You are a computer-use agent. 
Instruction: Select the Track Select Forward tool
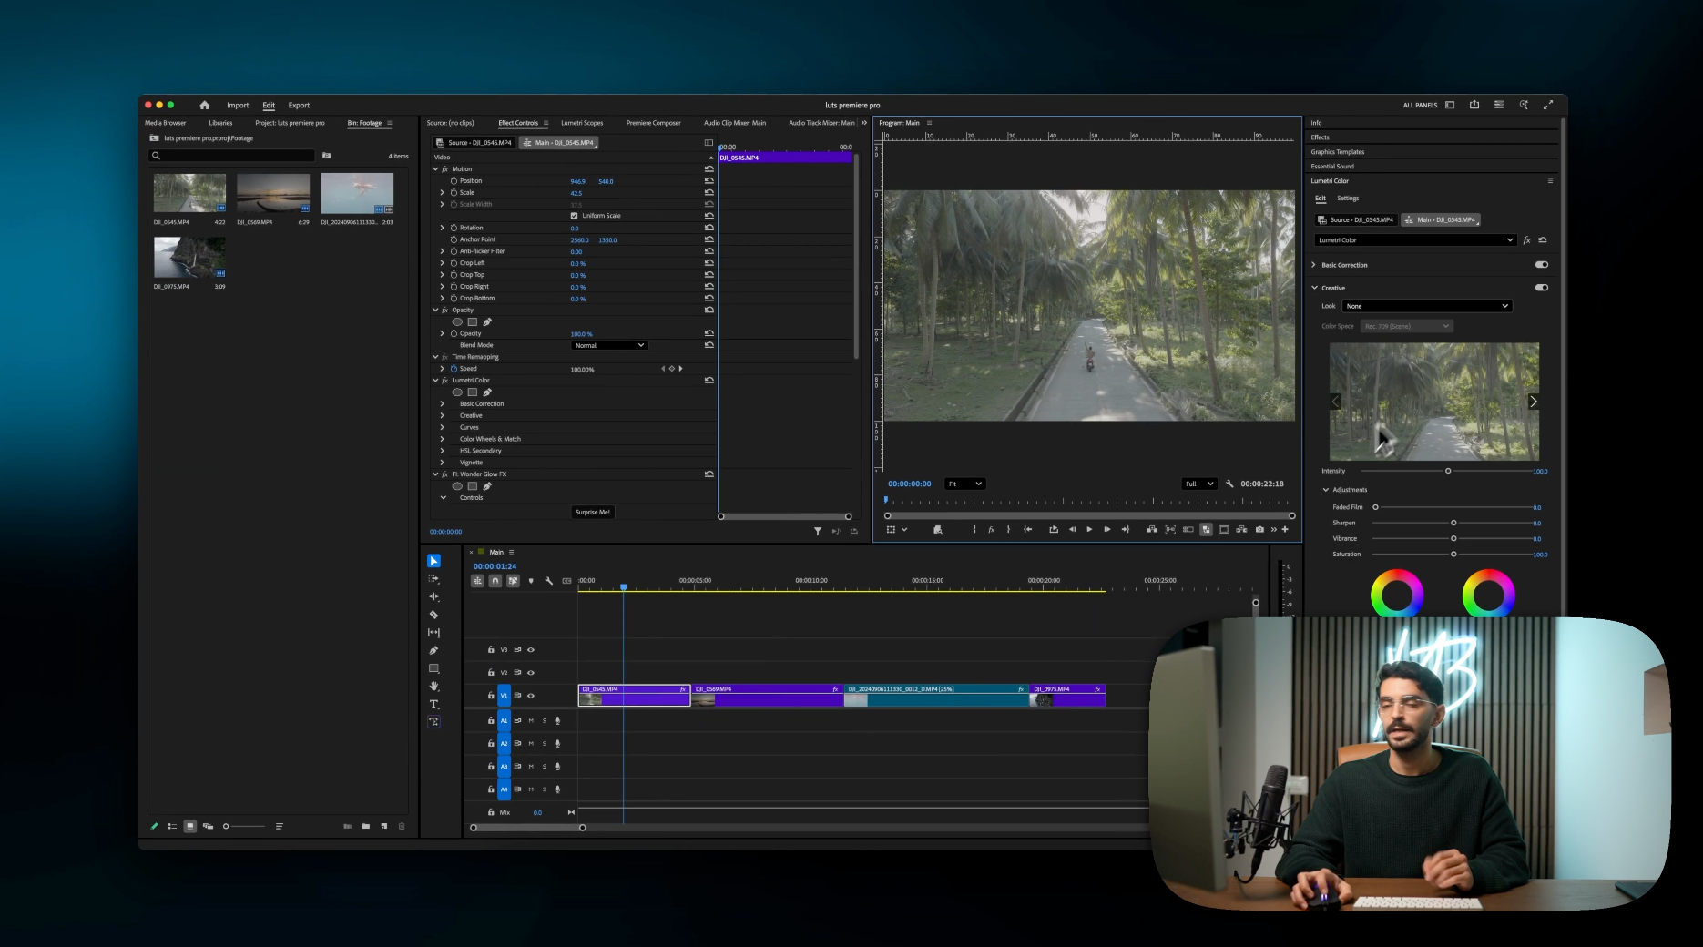click(433, 579)
